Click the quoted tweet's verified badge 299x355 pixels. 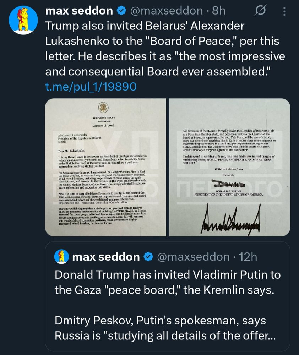(148, 257)
